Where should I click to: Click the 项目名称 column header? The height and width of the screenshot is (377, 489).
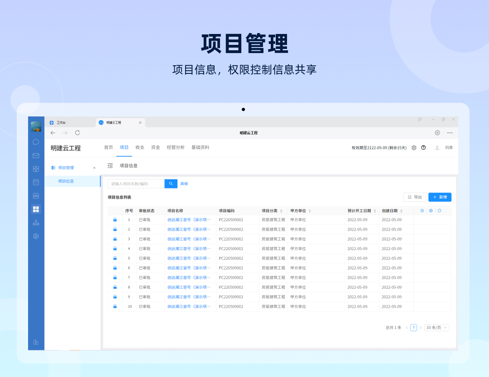[175, 211]
